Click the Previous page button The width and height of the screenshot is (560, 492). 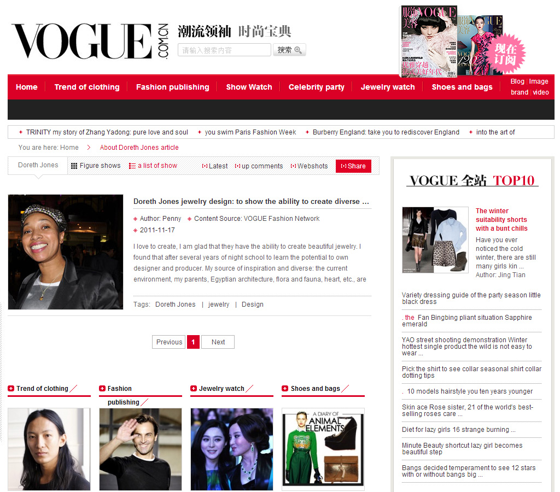[169, 342]
